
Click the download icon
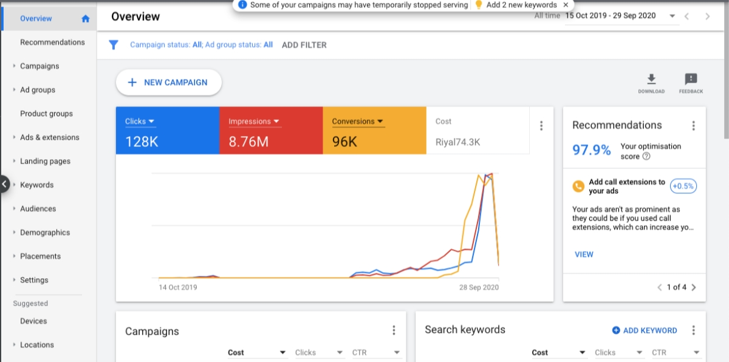tap(651, 79)
